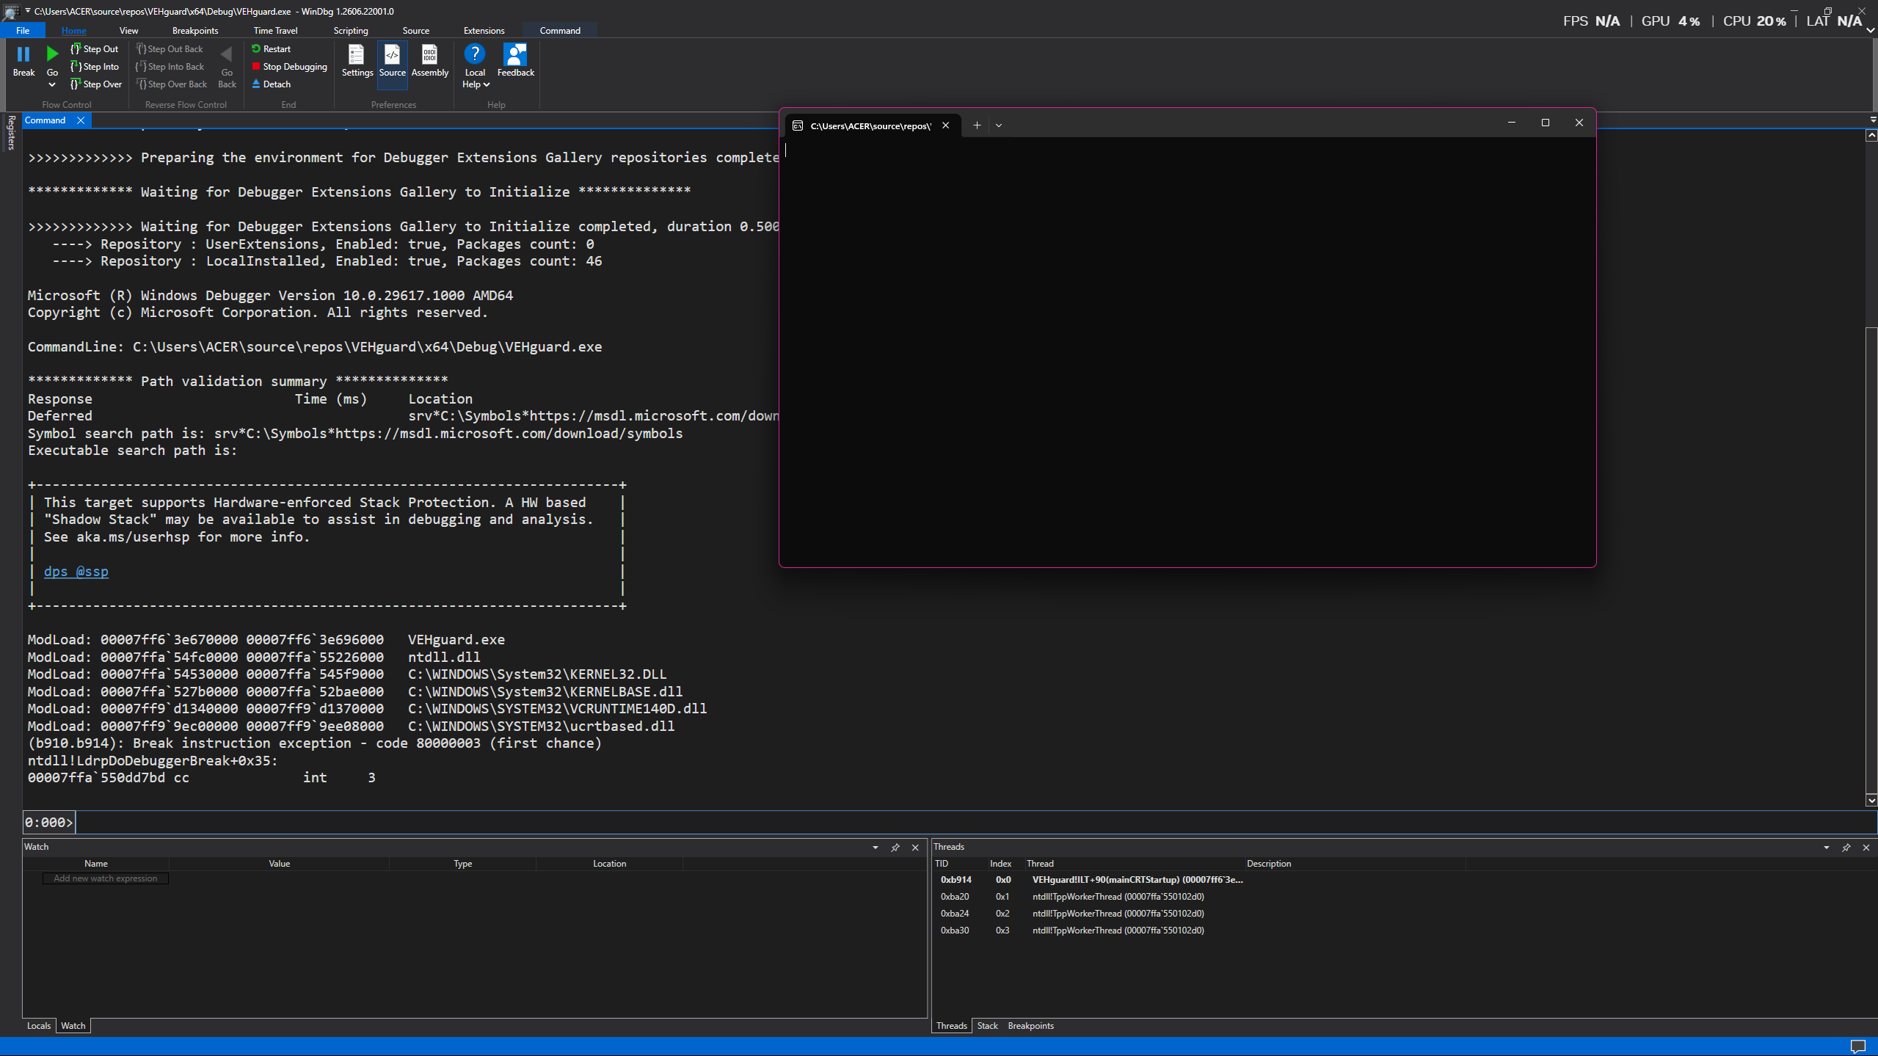Expand the terminal tab dropdown chevron

coord(999,125)
